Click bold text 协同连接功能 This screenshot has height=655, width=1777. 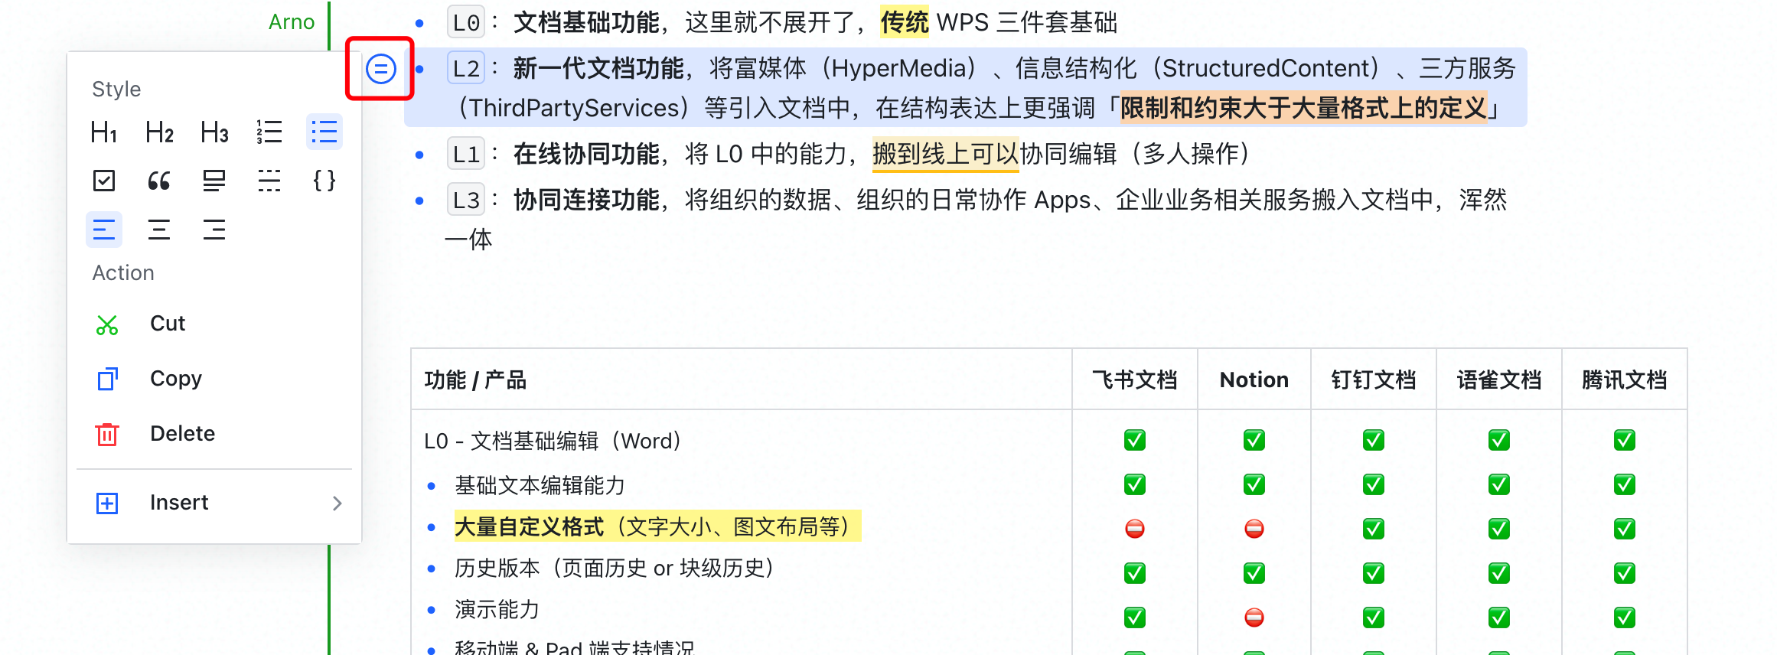click(586, 200)
